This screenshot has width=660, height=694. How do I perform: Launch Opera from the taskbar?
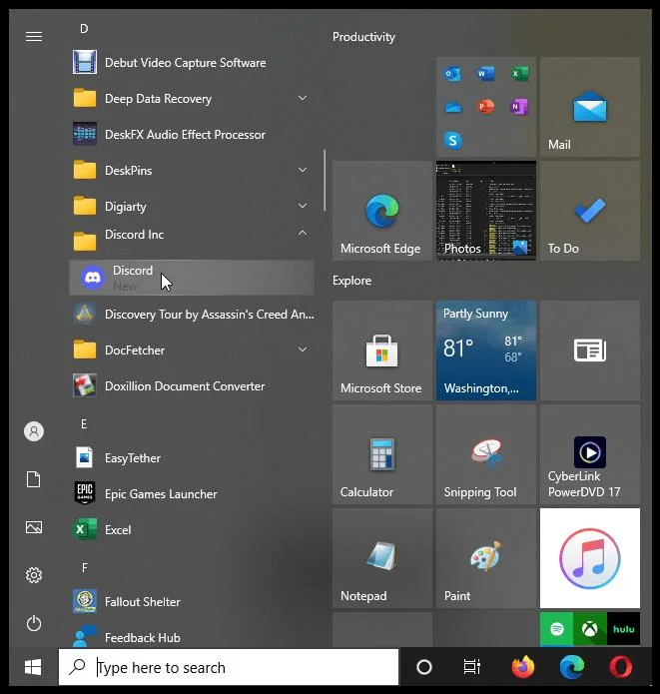pyautogui.click(x=621, y=667)
